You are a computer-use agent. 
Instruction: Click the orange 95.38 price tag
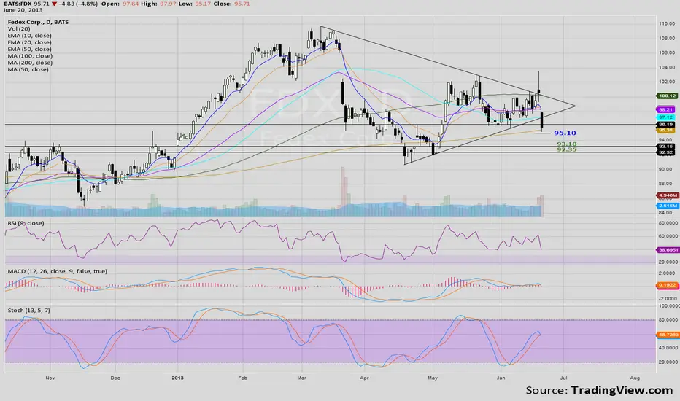click(667, 130)
